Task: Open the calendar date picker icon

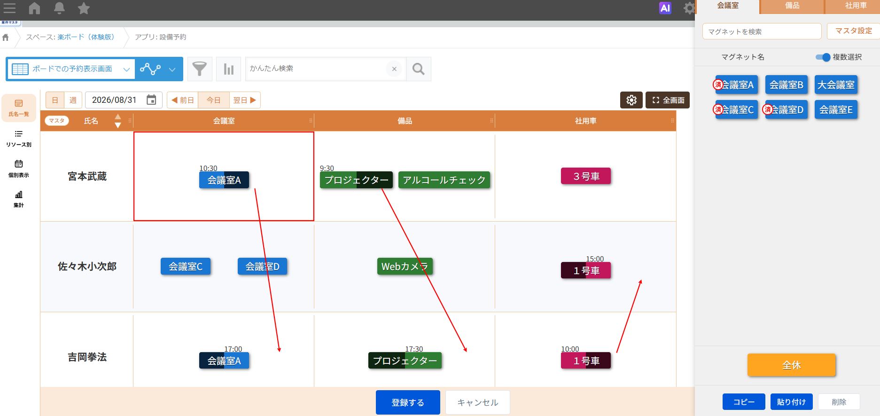Action: (151, 100)
